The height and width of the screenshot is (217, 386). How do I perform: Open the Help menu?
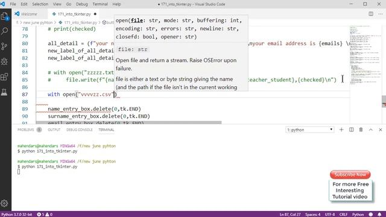click(x=116, y=4)
